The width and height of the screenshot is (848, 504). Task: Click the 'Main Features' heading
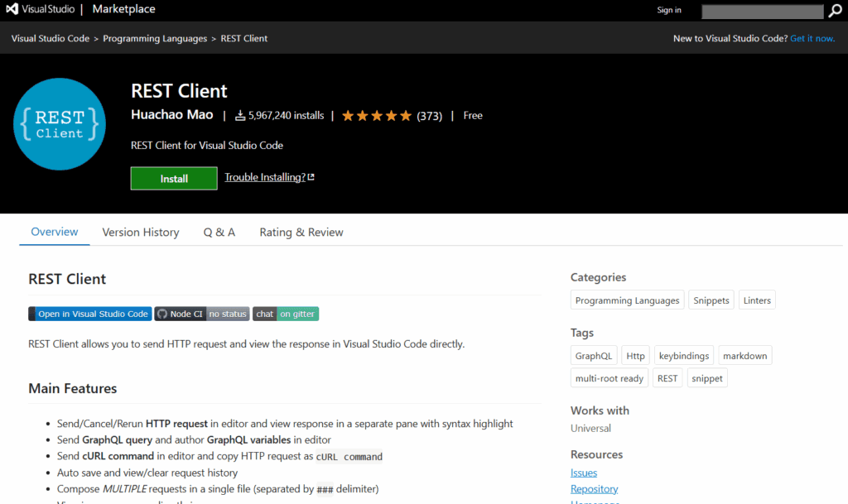tap(73, 388)
